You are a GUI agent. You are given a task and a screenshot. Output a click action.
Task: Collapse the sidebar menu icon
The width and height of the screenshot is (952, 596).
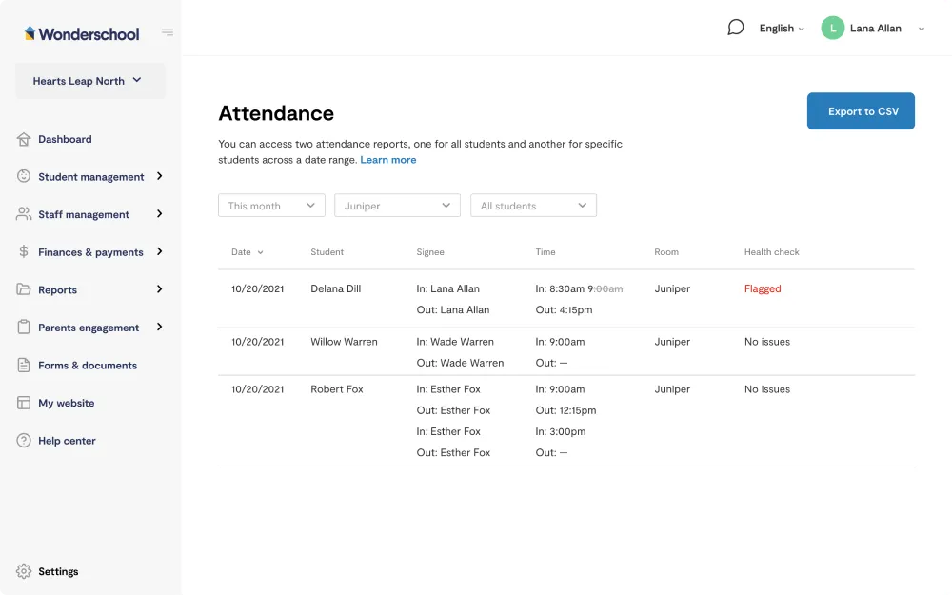point(168,32)
